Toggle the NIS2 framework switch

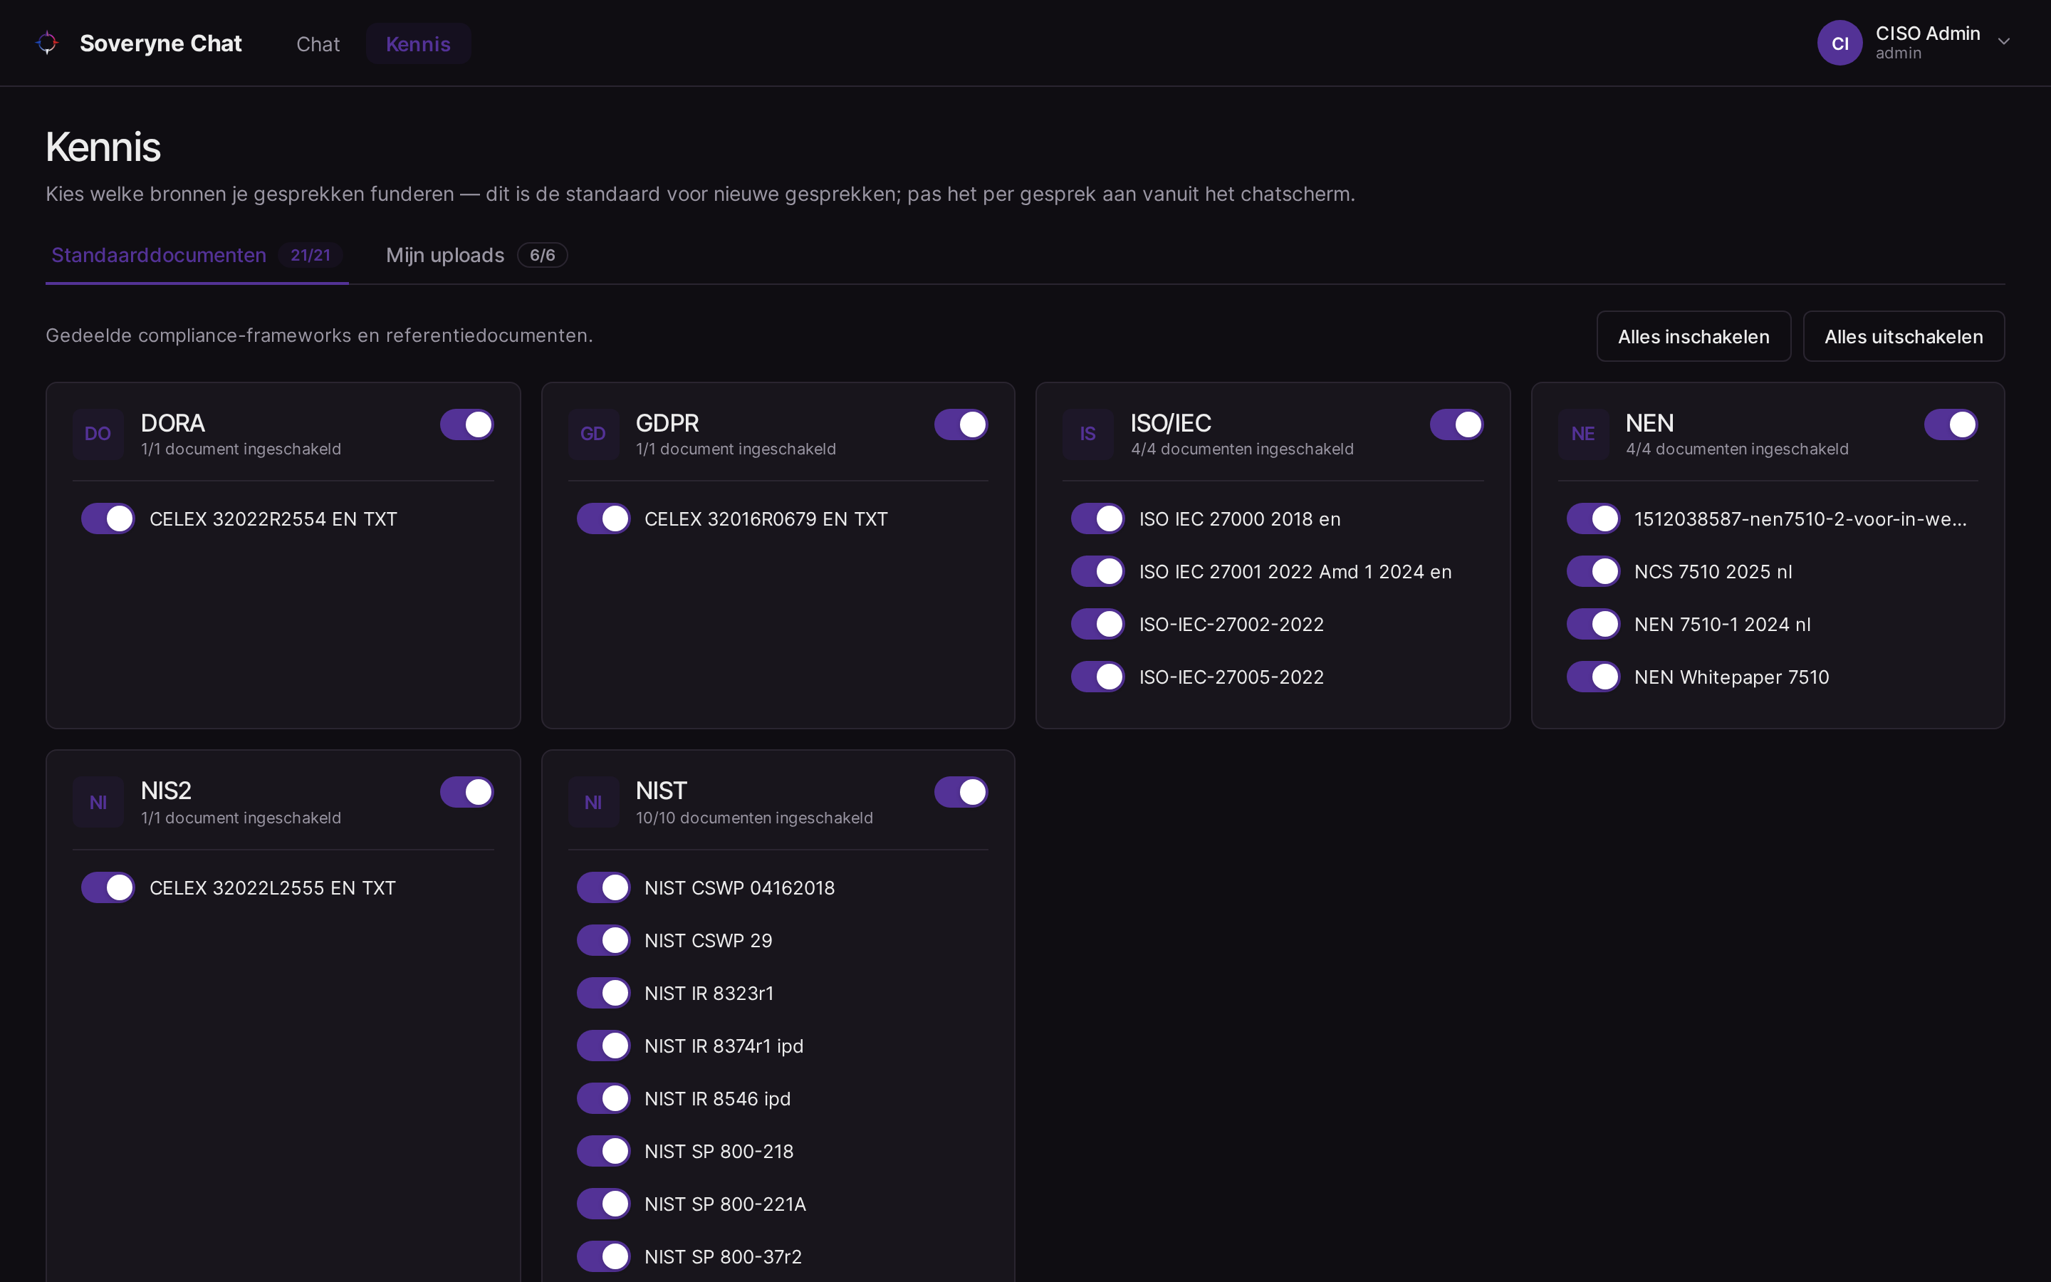coord(467,792)
